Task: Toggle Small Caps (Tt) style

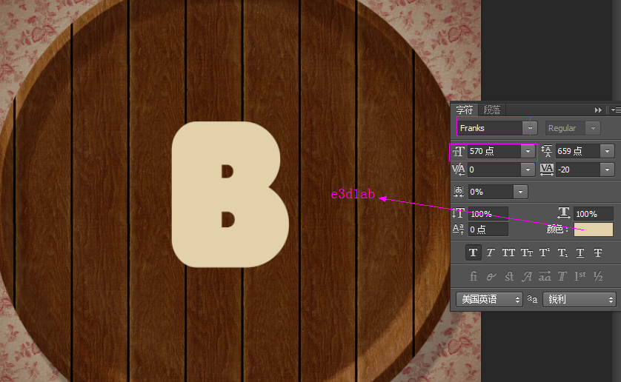Action: 526,252
